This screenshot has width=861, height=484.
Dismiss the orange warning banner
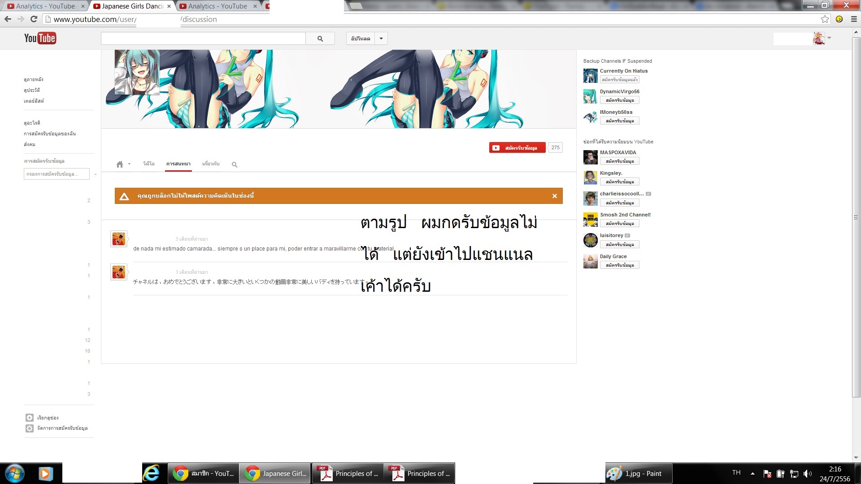point(554,196)
